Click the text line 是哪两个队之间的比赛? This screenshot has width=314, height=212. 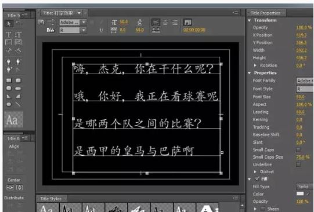point(138,123)
